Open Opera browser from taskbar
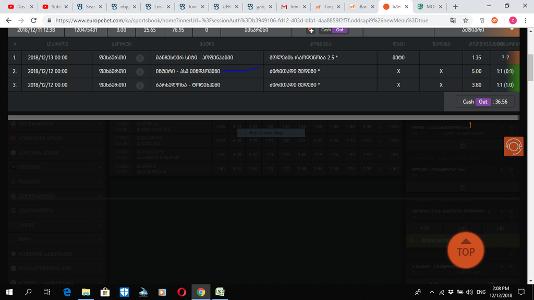Image resolution: width=534 pixels, height=300 pixels. point(181,292)
